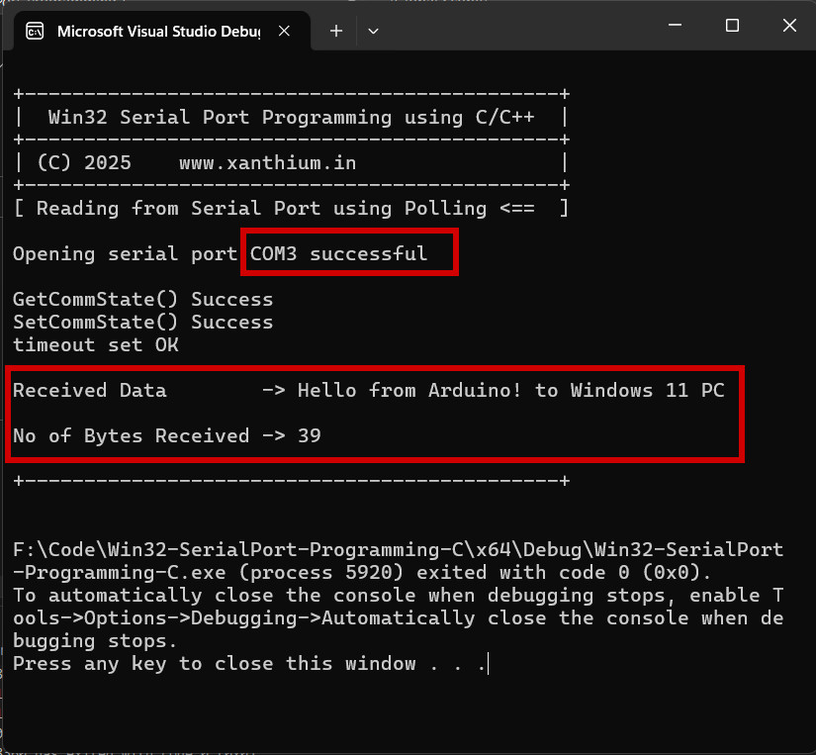
Task: Expand the new tab profile dropdown chevron
Action: click(x=373, y=32)
